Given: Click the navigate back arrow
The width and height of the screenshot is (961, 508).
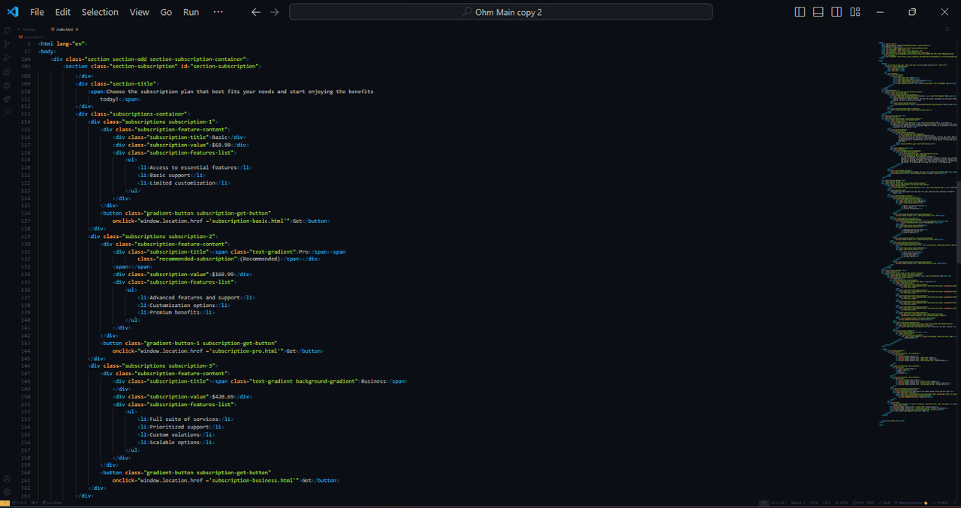Looking at the screenshot, I should (256, 12).
